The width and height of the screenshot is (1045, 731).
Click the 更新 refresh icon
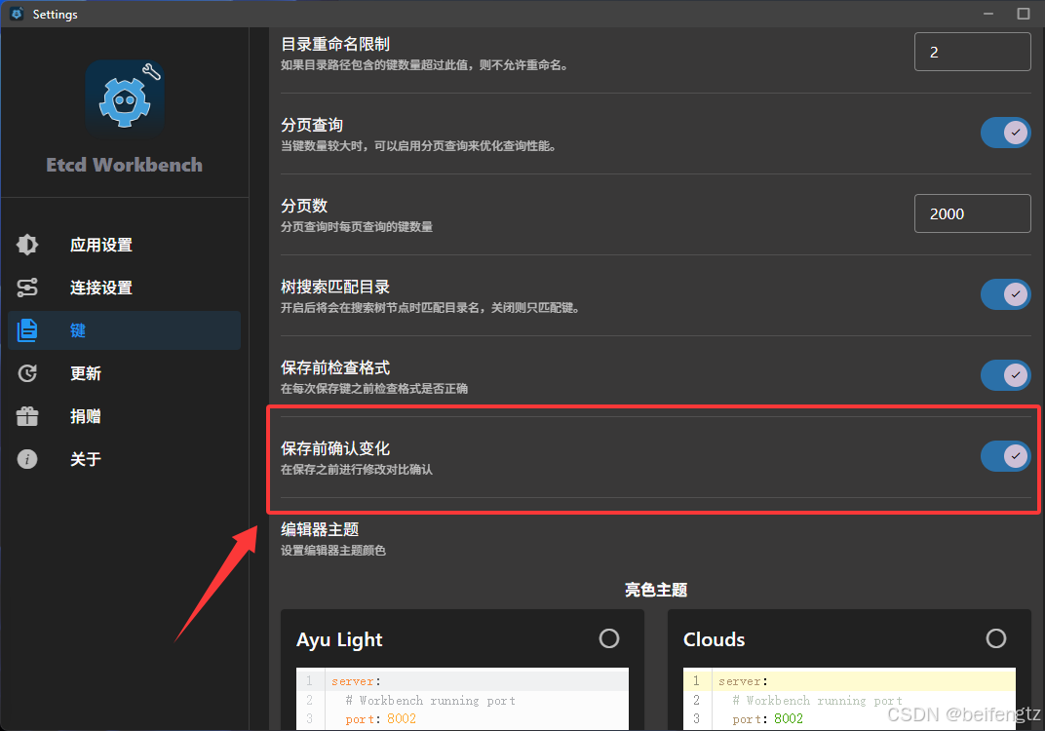click(x=27, y=373)
